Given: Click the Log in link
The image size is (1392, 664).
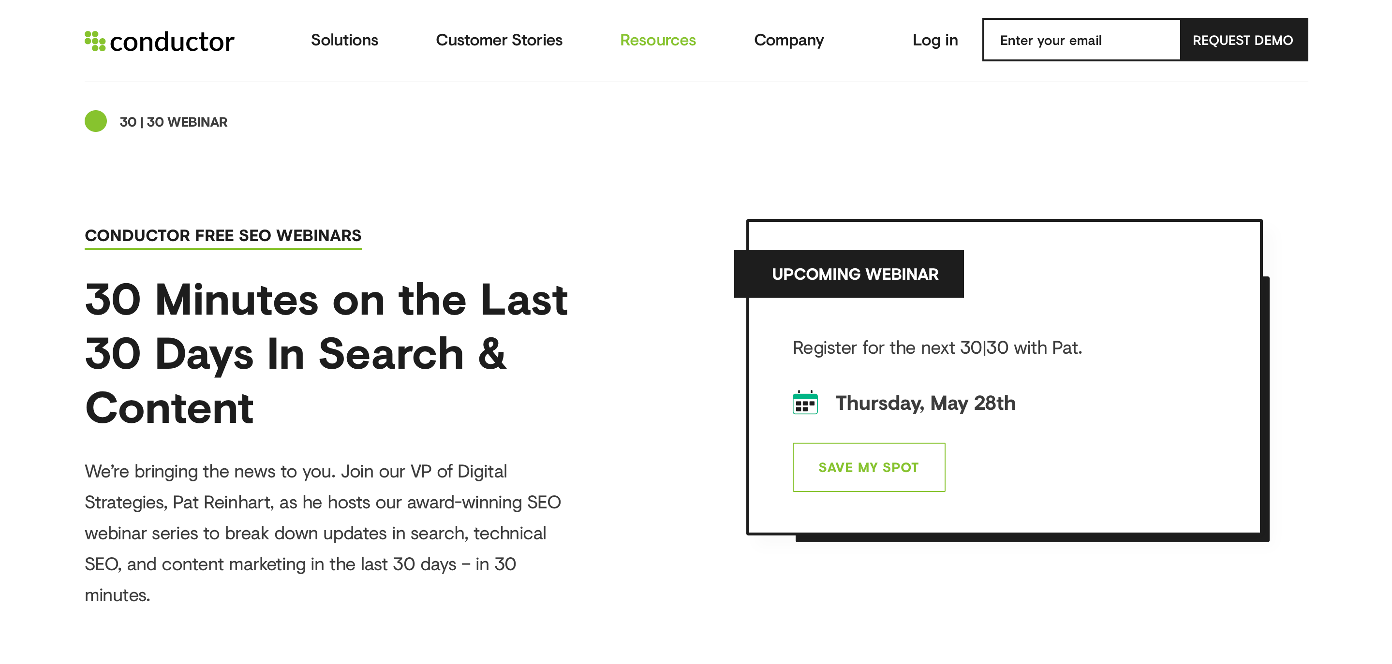Looking at the screenshot, I should pos(935,40).
